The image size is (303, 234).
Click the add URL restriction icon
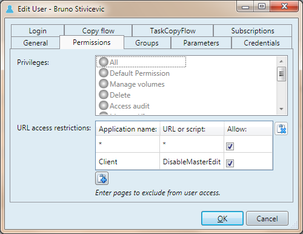(x=102, y=178)
